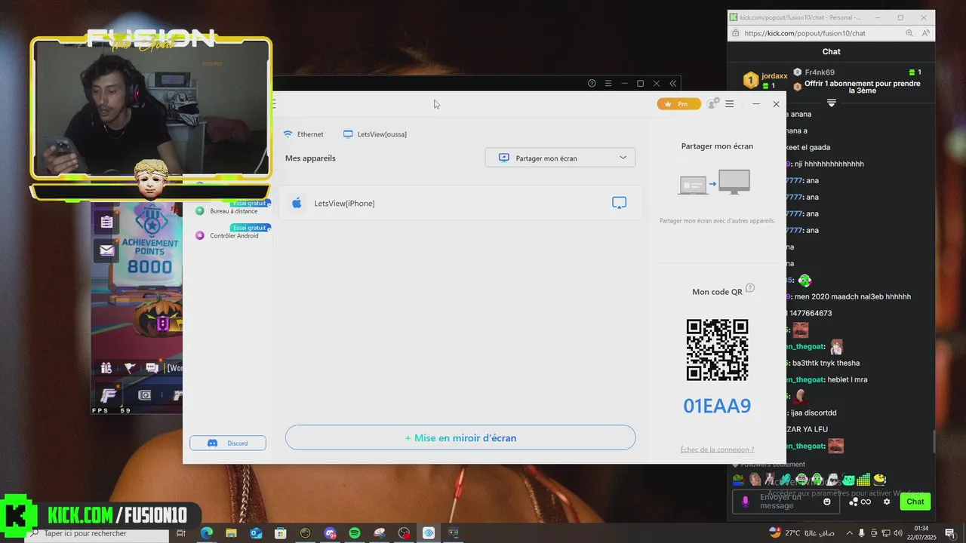Open Outlook from the taskbar
This screenshot has height=543, width=966.
point(256,533)
